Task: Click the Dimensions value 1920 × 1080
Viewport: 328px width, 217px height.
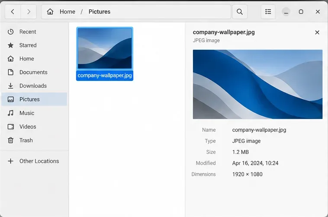Action: [x=247, y=174]
